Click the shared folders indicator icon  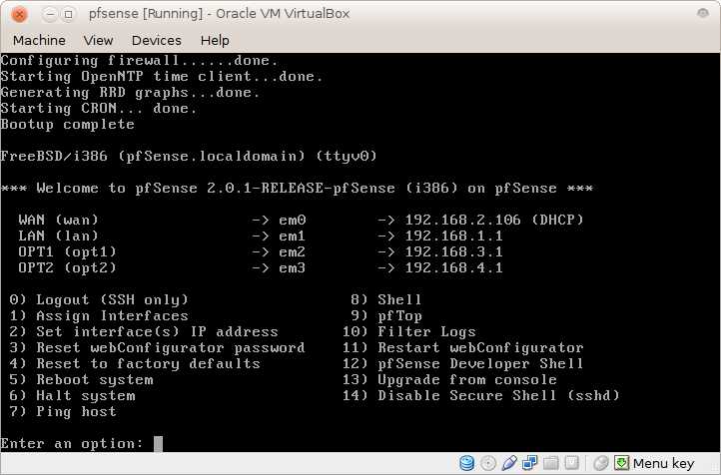point(550,463)
